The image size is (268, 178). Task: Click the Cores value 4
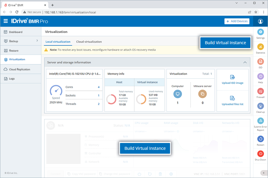[99, 87]
